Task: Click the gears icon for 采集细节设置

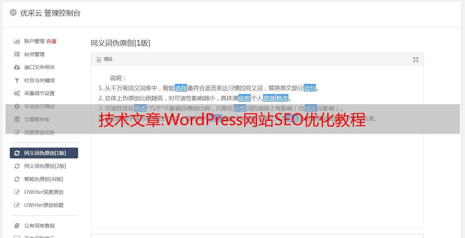Action: point(17,93)
